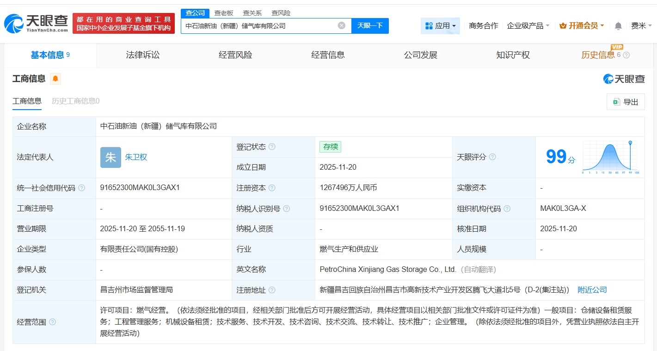Click the crown icon on 开通会员

pos(564,26)
